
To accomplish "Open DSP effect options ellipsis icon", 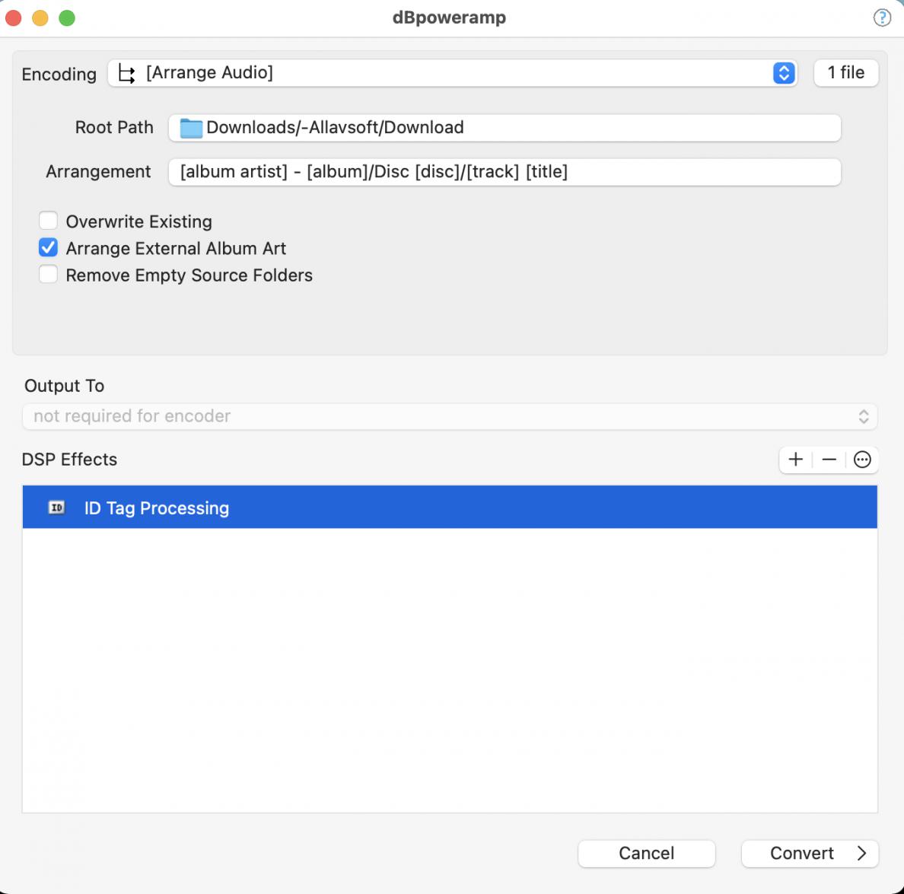I will click(862, 460).
